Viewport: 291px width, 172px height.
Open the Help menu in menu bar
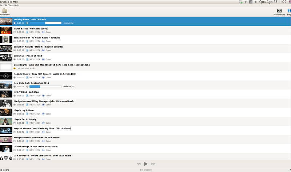click(17, 5)
